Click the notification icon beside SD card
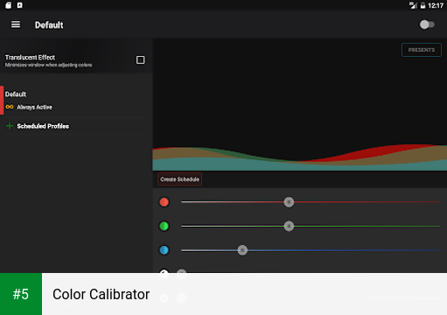The height and width of the screenshot is (315, 447). coord(19,5)
